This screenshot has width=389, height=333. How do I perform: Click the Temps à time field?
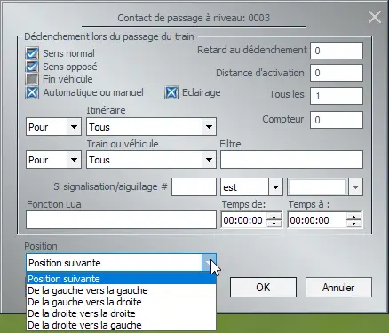pyautogui.click(x=317, y=220)
